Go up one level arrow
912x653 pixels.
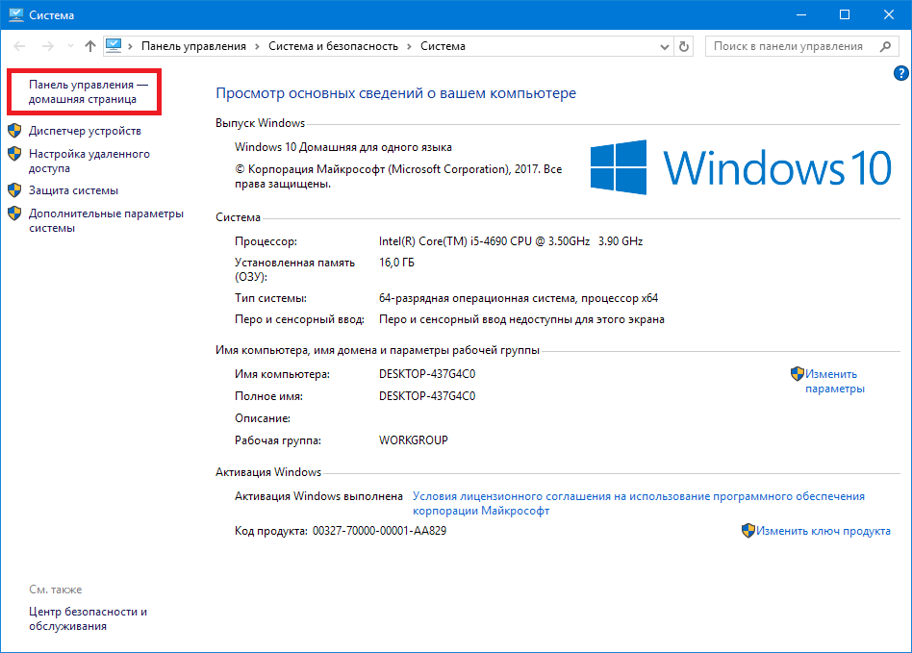click(x=90, y=46)
